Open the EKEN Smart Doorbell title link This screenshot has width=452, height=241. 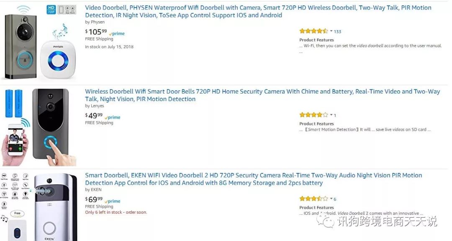click(x=253, y=179)
